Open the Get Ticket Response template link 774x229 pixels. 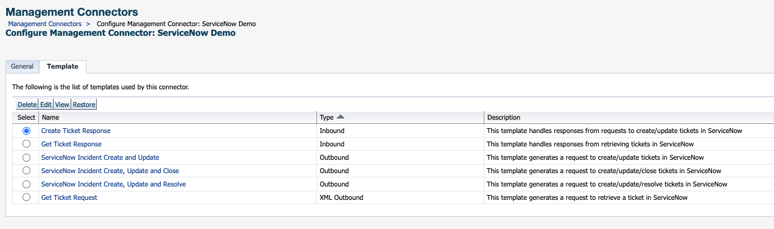click(x=71, y=144)
